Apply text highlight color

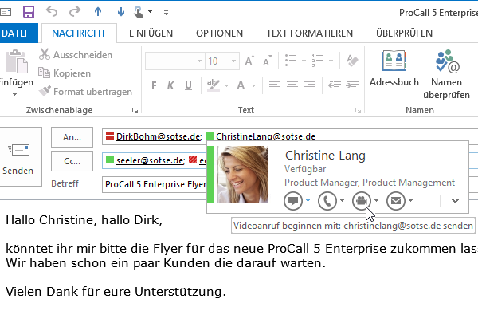click(x=213, y=85)
